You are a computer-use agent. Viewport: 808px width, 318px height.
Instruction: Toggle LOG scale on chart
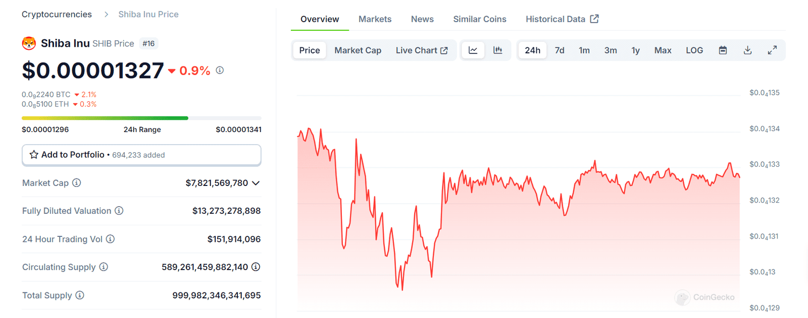point(694,50)
